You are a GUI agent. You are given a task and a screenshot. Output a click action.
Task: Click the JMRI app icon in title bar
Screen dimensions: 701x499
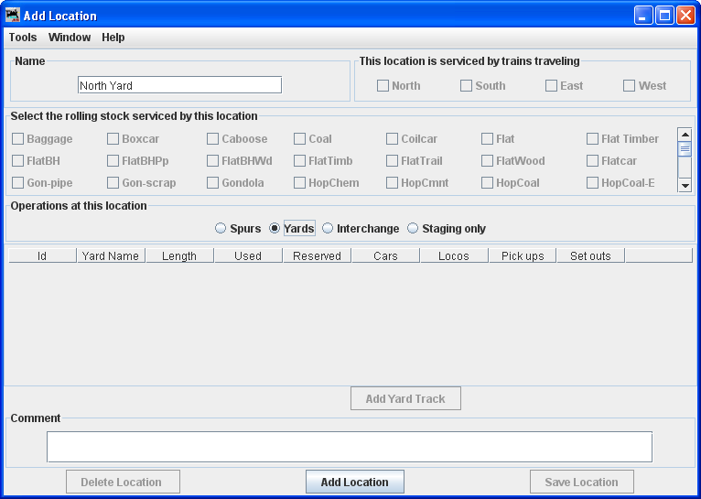(x=13, y=15)
